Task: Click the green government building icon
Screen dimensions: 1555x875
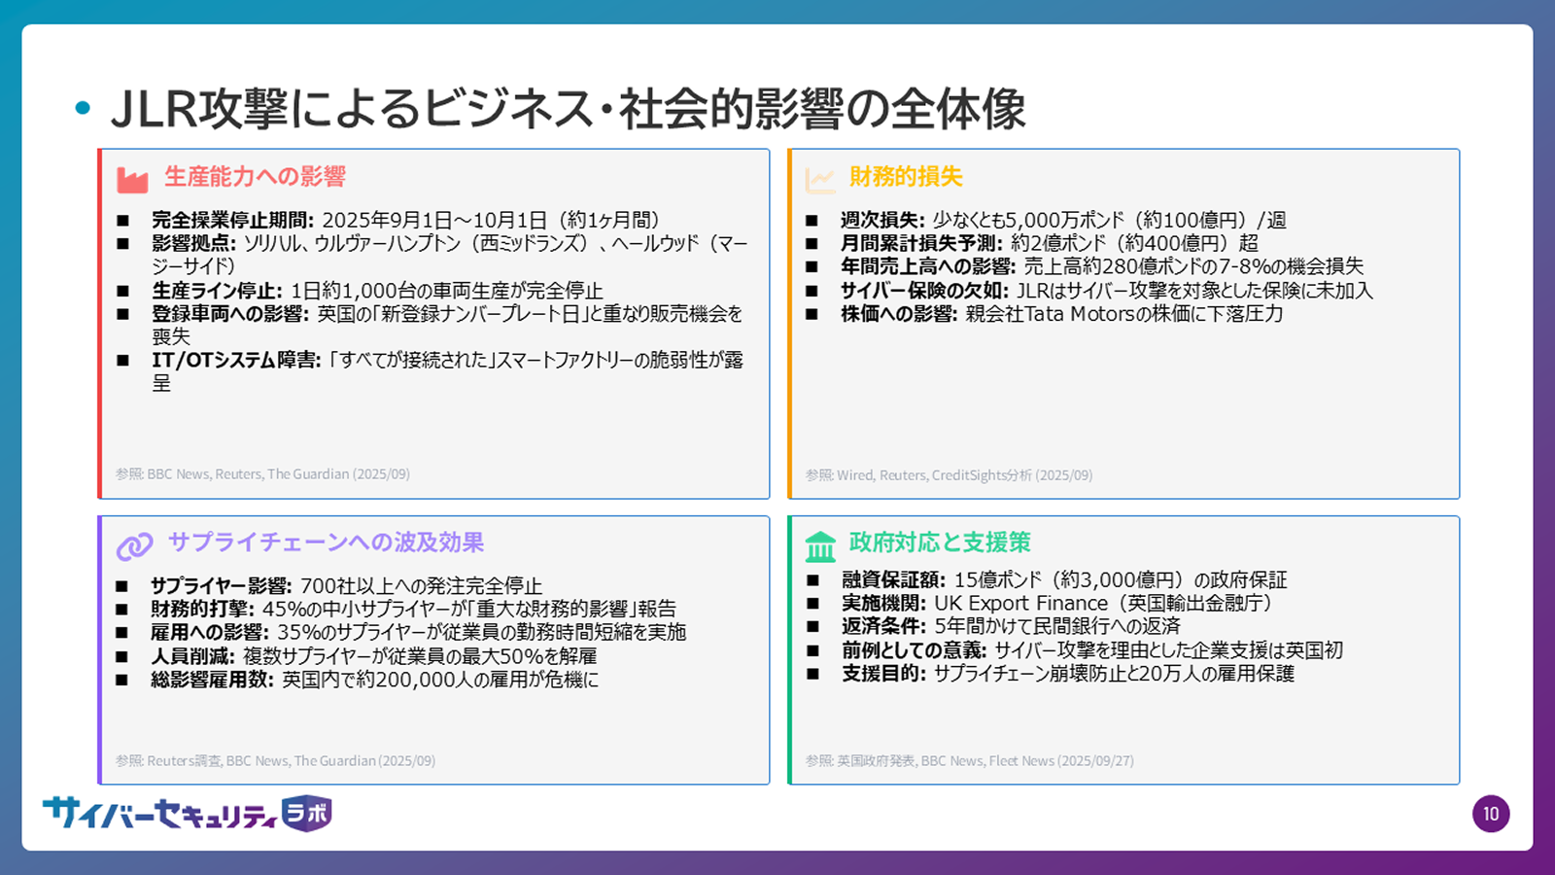Action: click(x=820, y=545)
